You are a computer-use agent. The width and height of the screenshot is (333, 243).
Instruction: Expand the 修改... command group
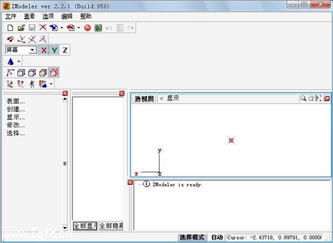16,125
